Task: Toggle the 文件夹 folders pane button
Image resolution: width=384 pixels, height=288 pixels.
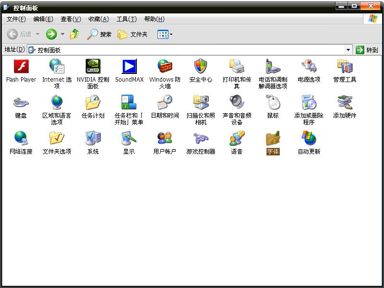Action: point(132,34)
